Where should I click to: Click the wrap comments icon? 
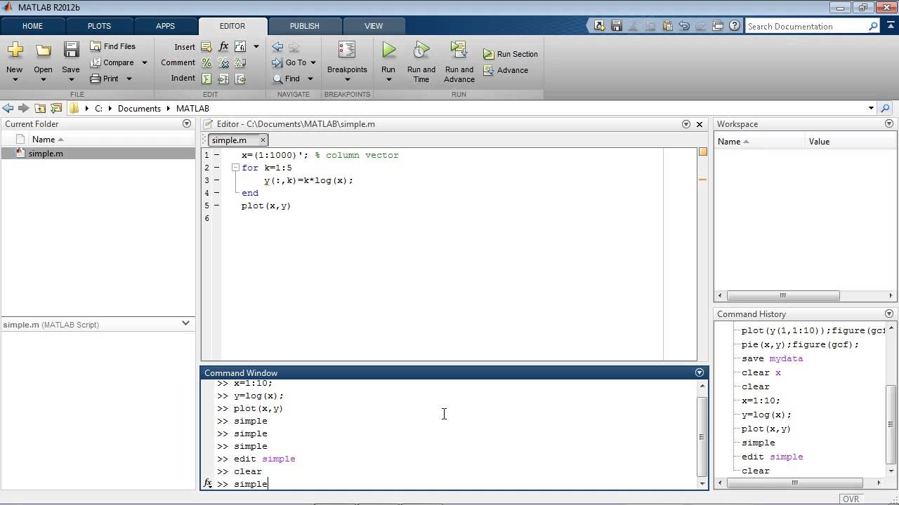[240, 62]
